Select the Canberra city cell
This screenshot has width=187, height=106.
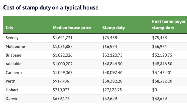click(x=14, y=72)
